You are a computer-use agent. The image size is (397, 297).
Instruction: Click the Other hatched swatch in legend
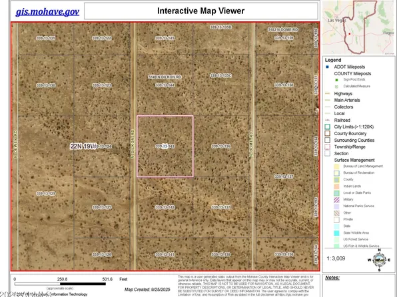[336, 213]
